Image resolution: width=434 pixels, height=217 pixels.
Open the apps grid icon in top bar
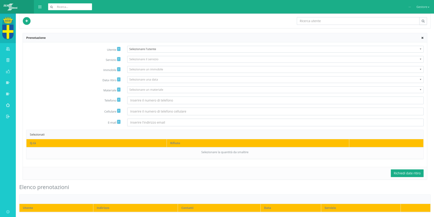[40, 7]
